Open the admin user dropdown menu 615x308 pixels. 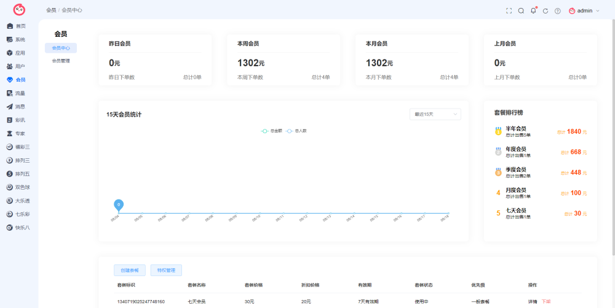584,11
